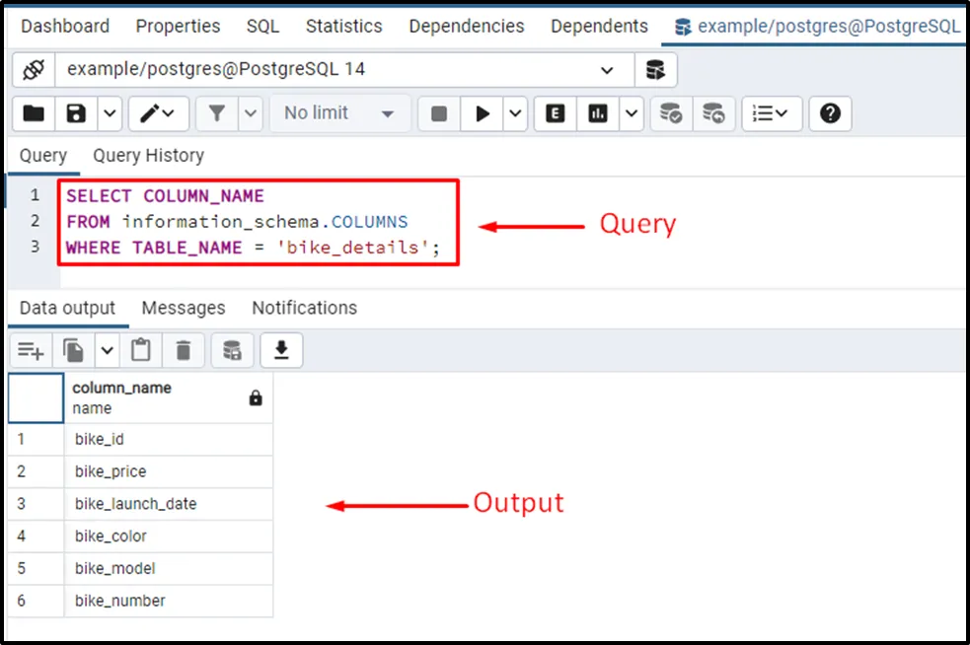Open the Help question mark icon
970x645 pixels.
pos(830,113)
